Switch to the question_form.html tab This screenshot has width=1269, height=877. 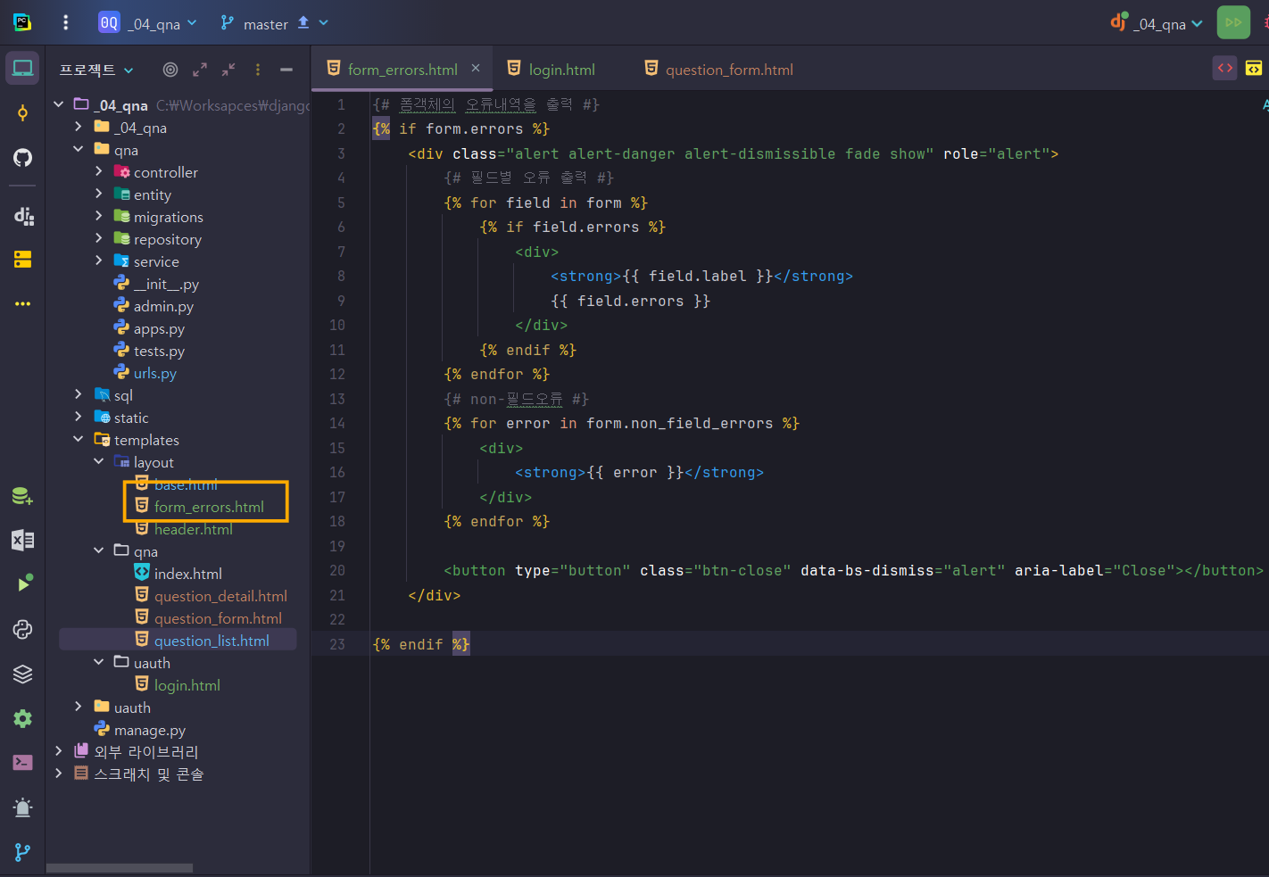[719, 69]
